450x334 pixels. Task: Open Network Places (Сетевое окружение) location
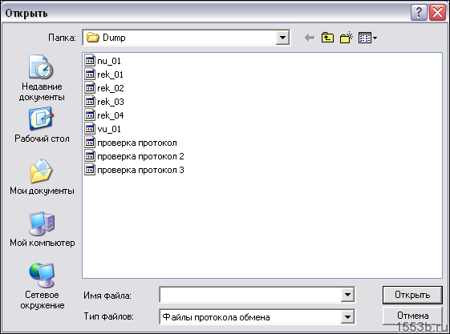tap(42, 286)
